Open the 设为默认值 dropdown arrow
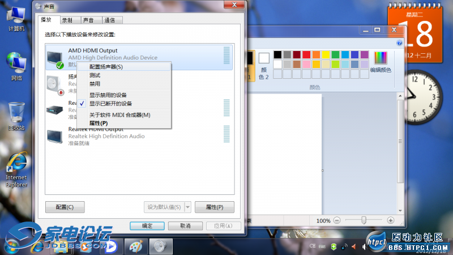Viewport: 453px width, 255px height. point(188,207)
